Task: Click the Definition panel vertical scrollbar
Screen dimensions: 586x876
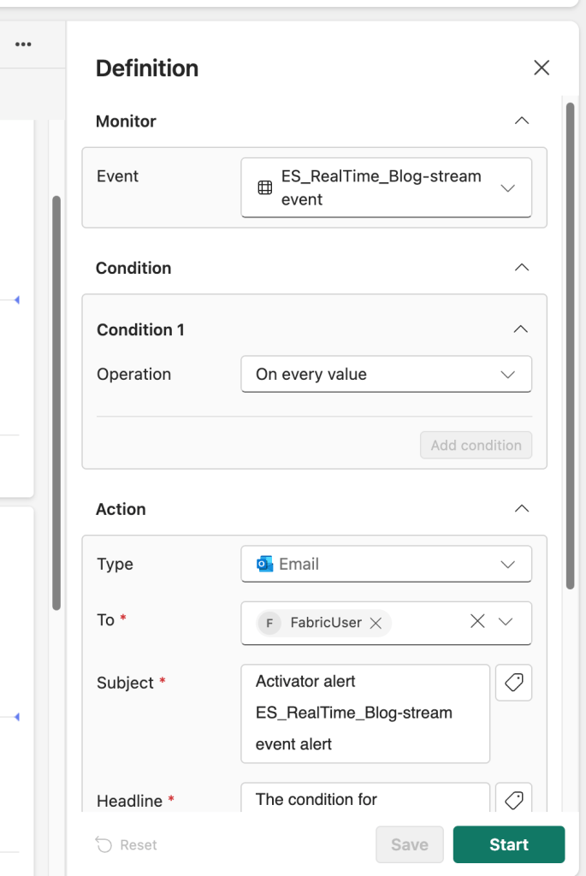Action: pos(570,342)
